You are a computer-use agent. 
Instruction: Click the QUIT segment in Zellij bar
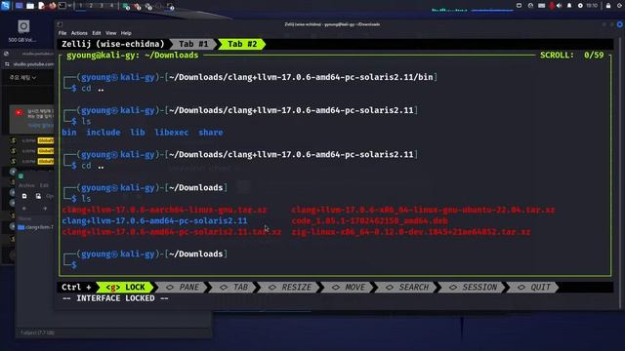pos(534,287)
